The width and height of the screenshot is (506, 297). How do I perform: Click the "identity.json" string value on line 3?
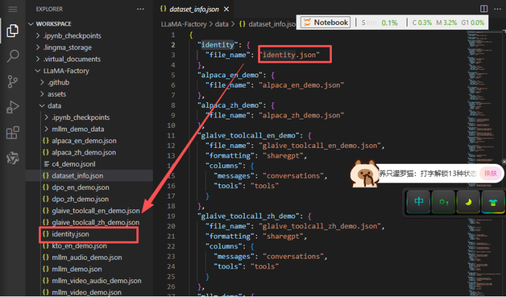click(289, 55)
